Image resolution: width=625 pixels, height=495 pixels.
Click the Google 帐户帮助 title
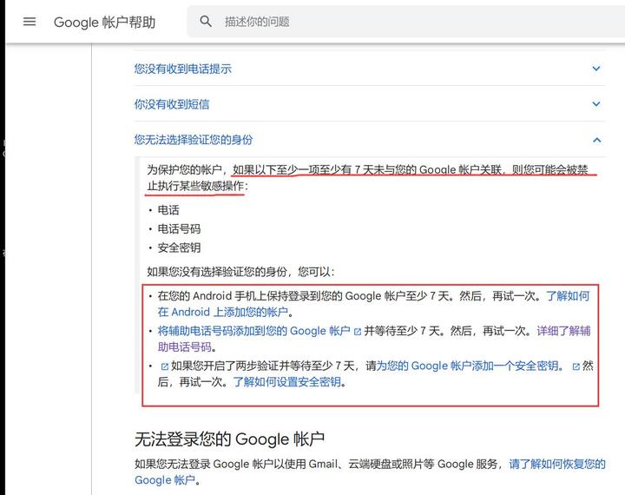(x=104, y=22)
